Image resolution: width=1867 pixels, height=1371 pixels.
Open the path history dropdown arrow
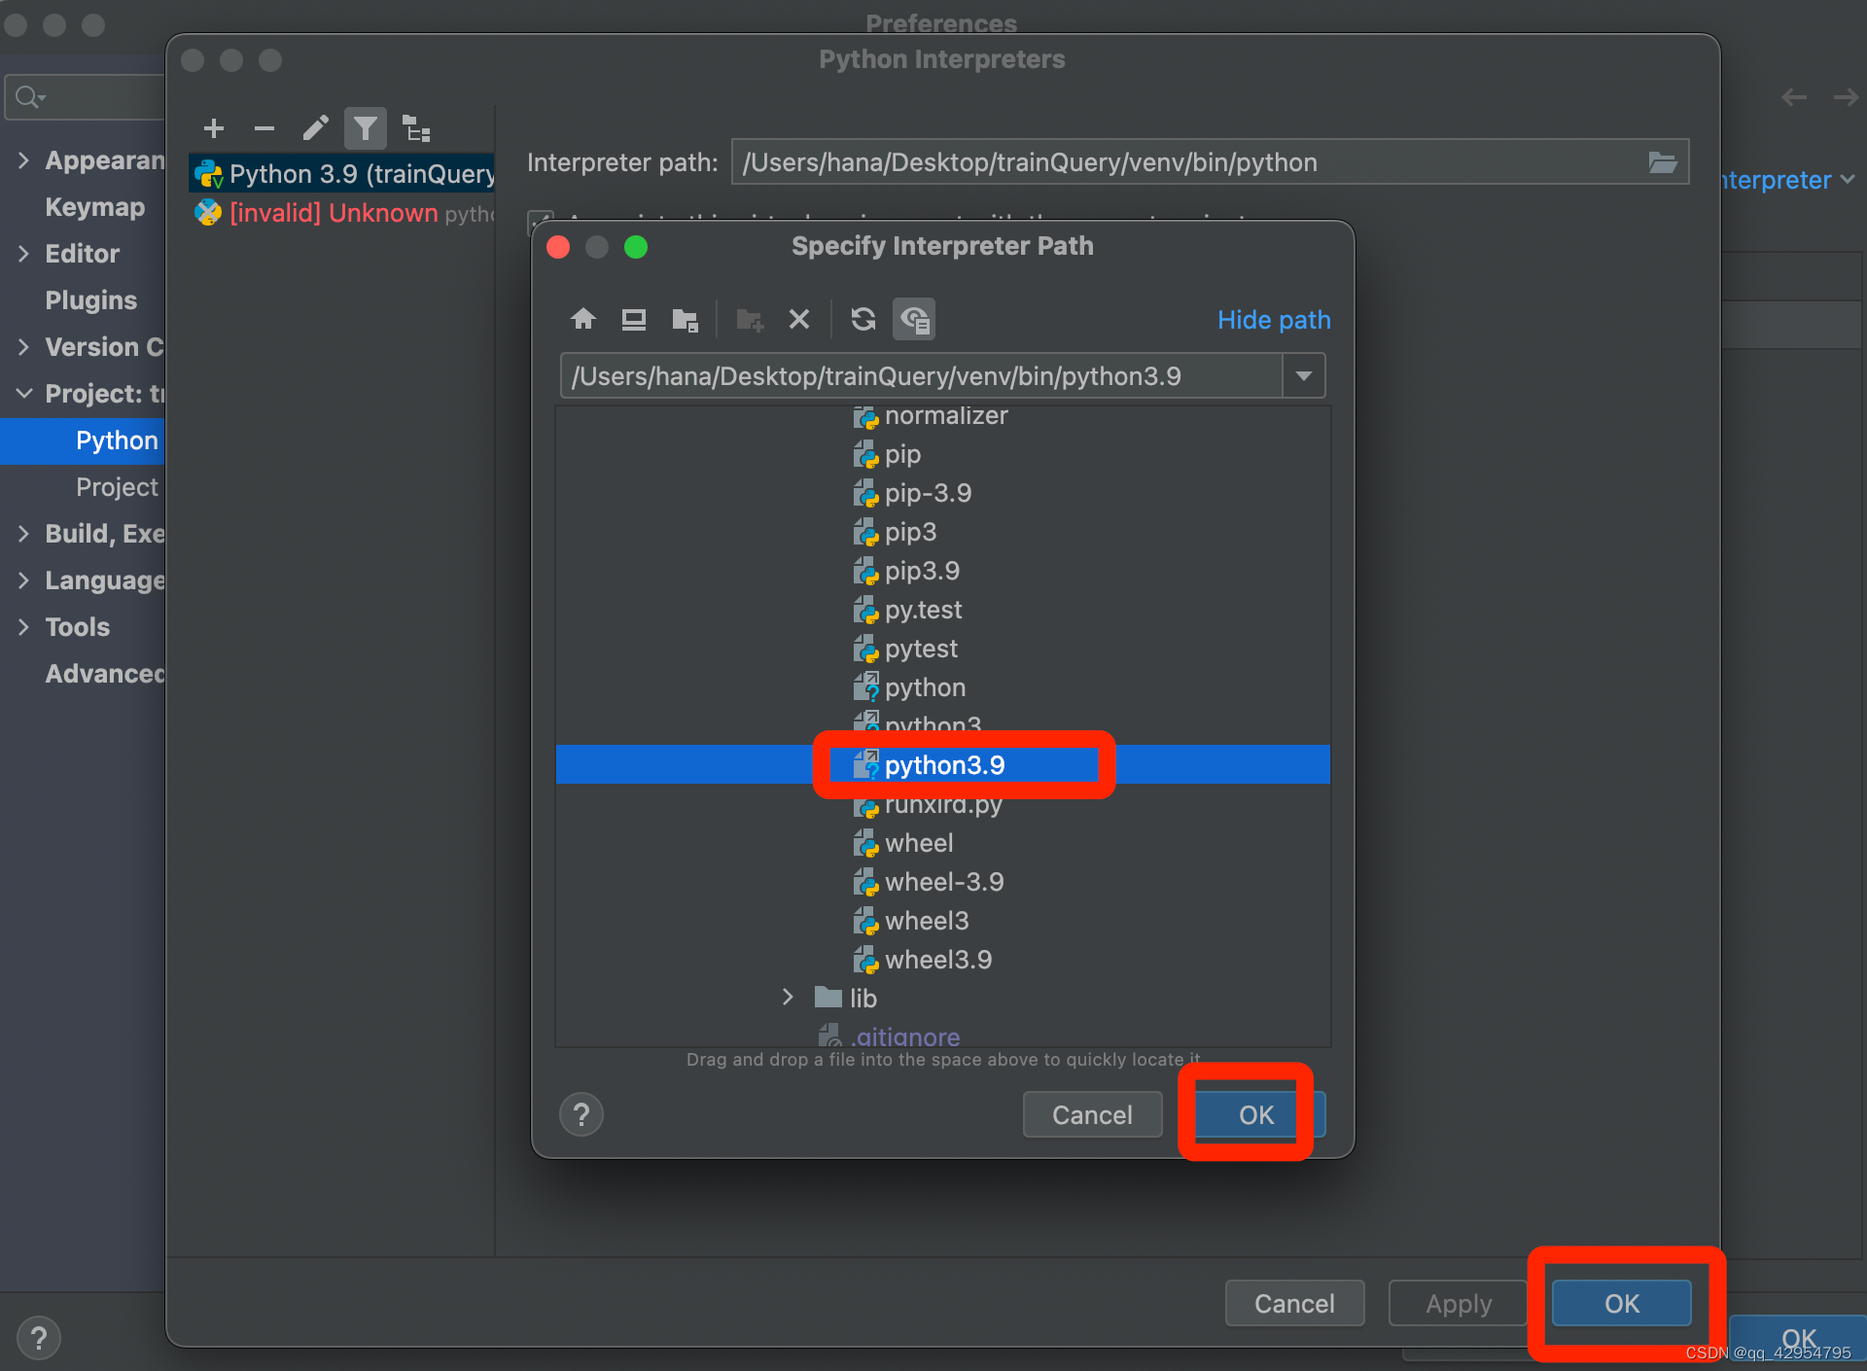click(1303, 376)
